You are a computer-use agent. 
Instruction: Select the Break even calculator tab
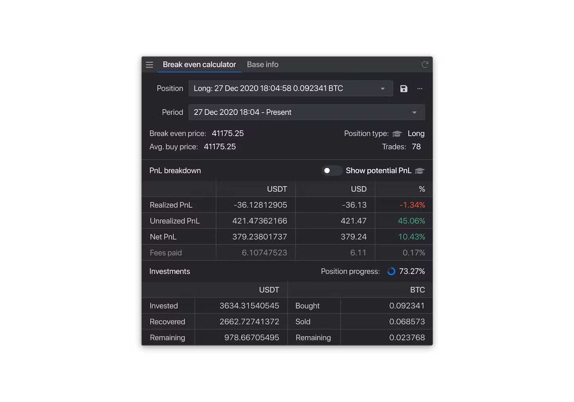(x=199, y=64)
